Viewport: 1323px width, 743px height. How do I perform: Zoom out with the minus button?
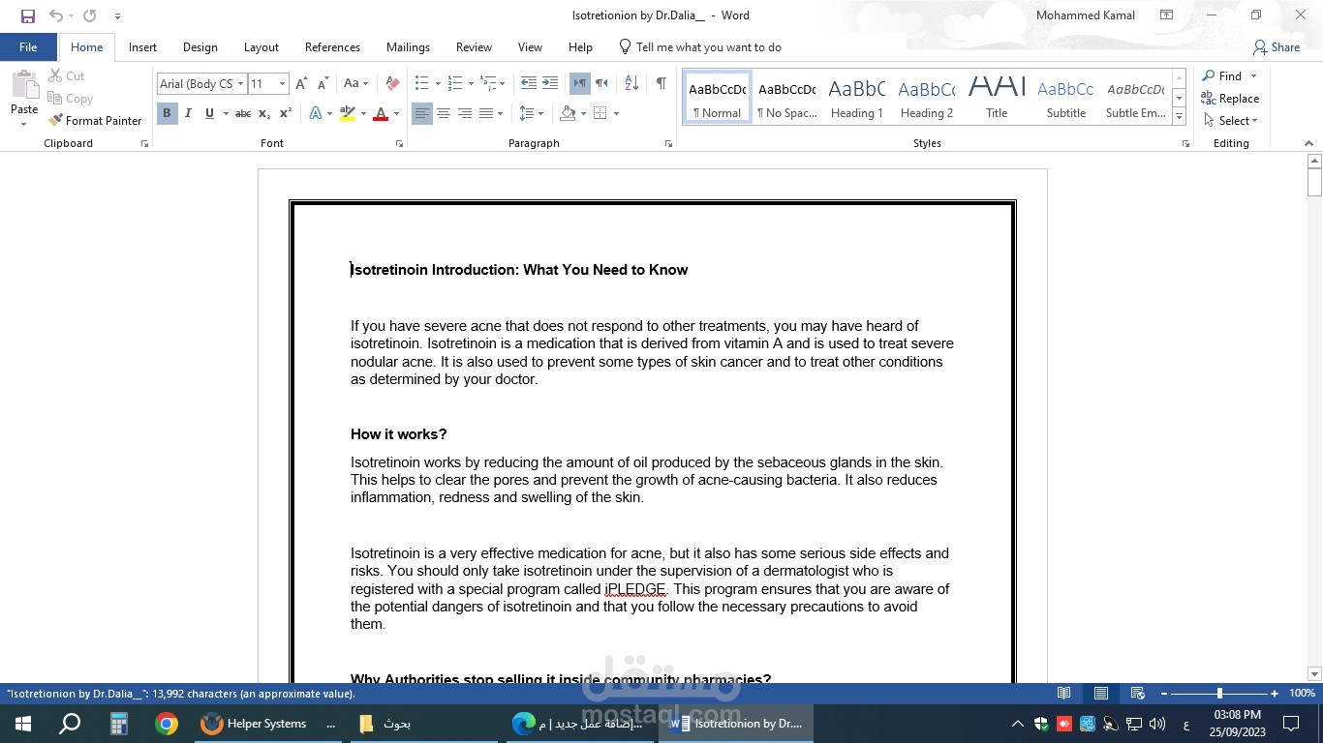(x=1163, y=694)
